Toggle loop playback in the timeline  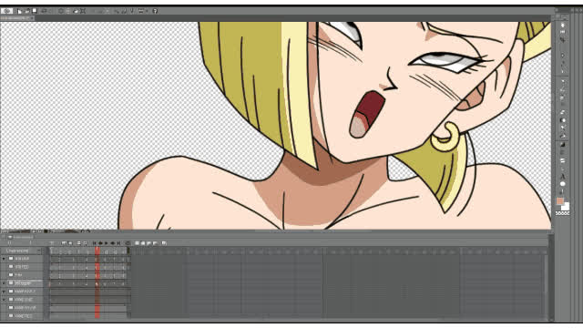coord(128,243)
